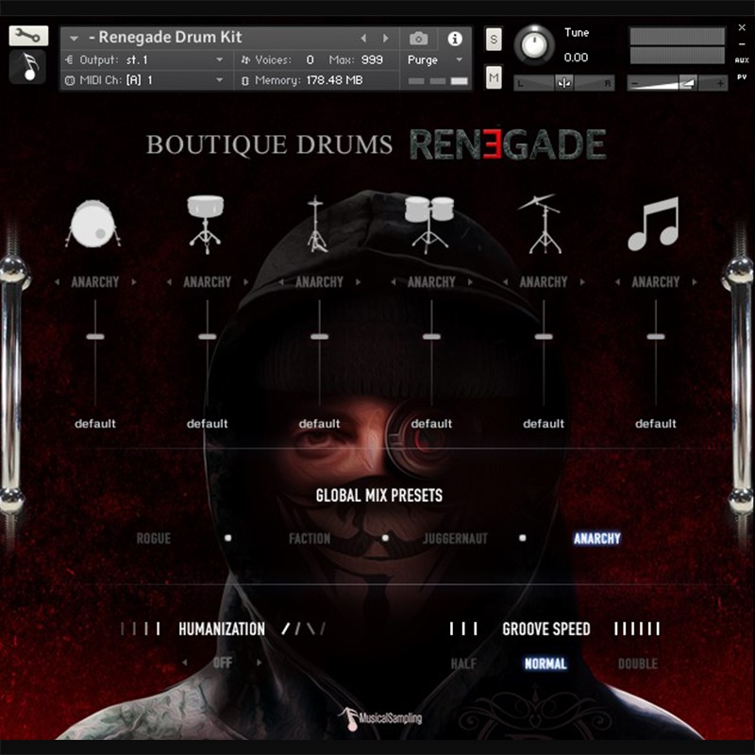Step Humanization right with the arrow
This screenshot has width=755, height=755.
(x=259, y=663)
